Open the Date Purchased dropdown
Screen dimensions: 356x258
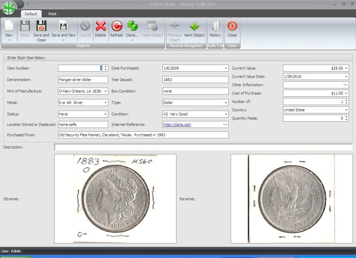coord(226,68)
